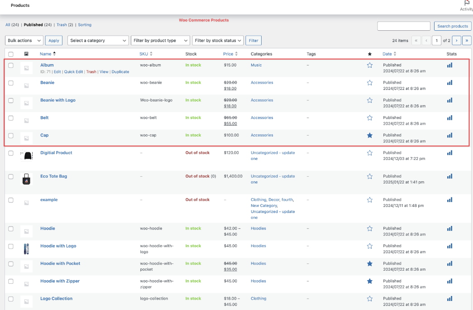Screen dimensions: 473x310
Task: Tick the checkbox next to Digitial Product
Action: (11, 153)
